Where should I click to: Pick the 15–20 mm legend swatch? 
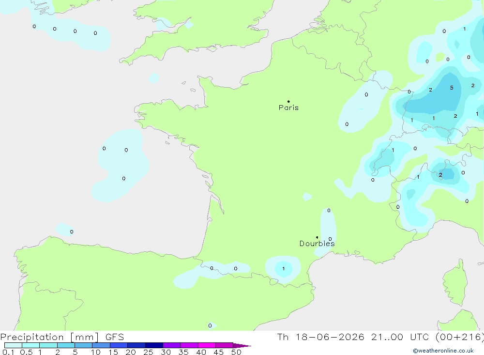(119, 345)
